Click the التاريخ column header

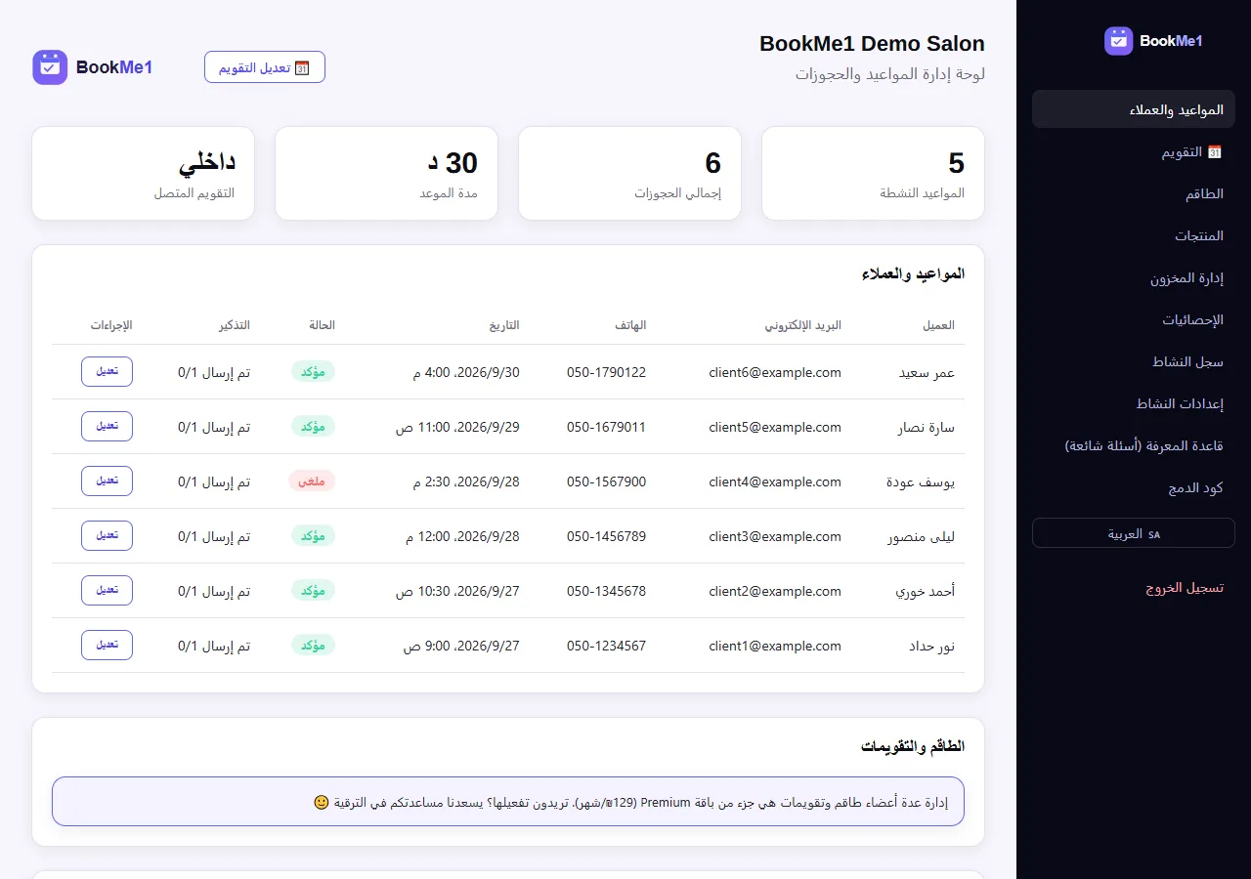click(504, 324)
